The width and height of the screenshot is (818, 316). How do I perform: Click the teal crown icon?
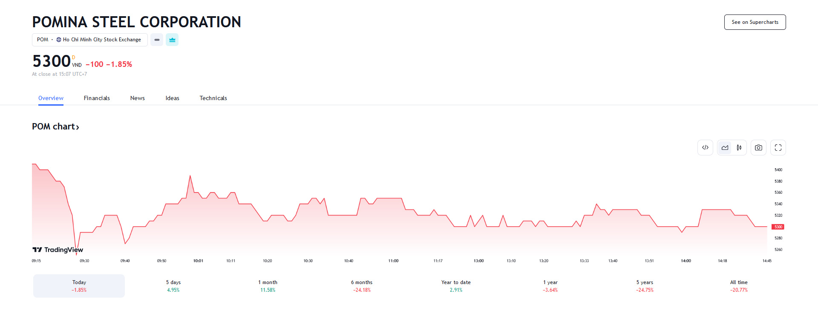[x=172, y=40]
